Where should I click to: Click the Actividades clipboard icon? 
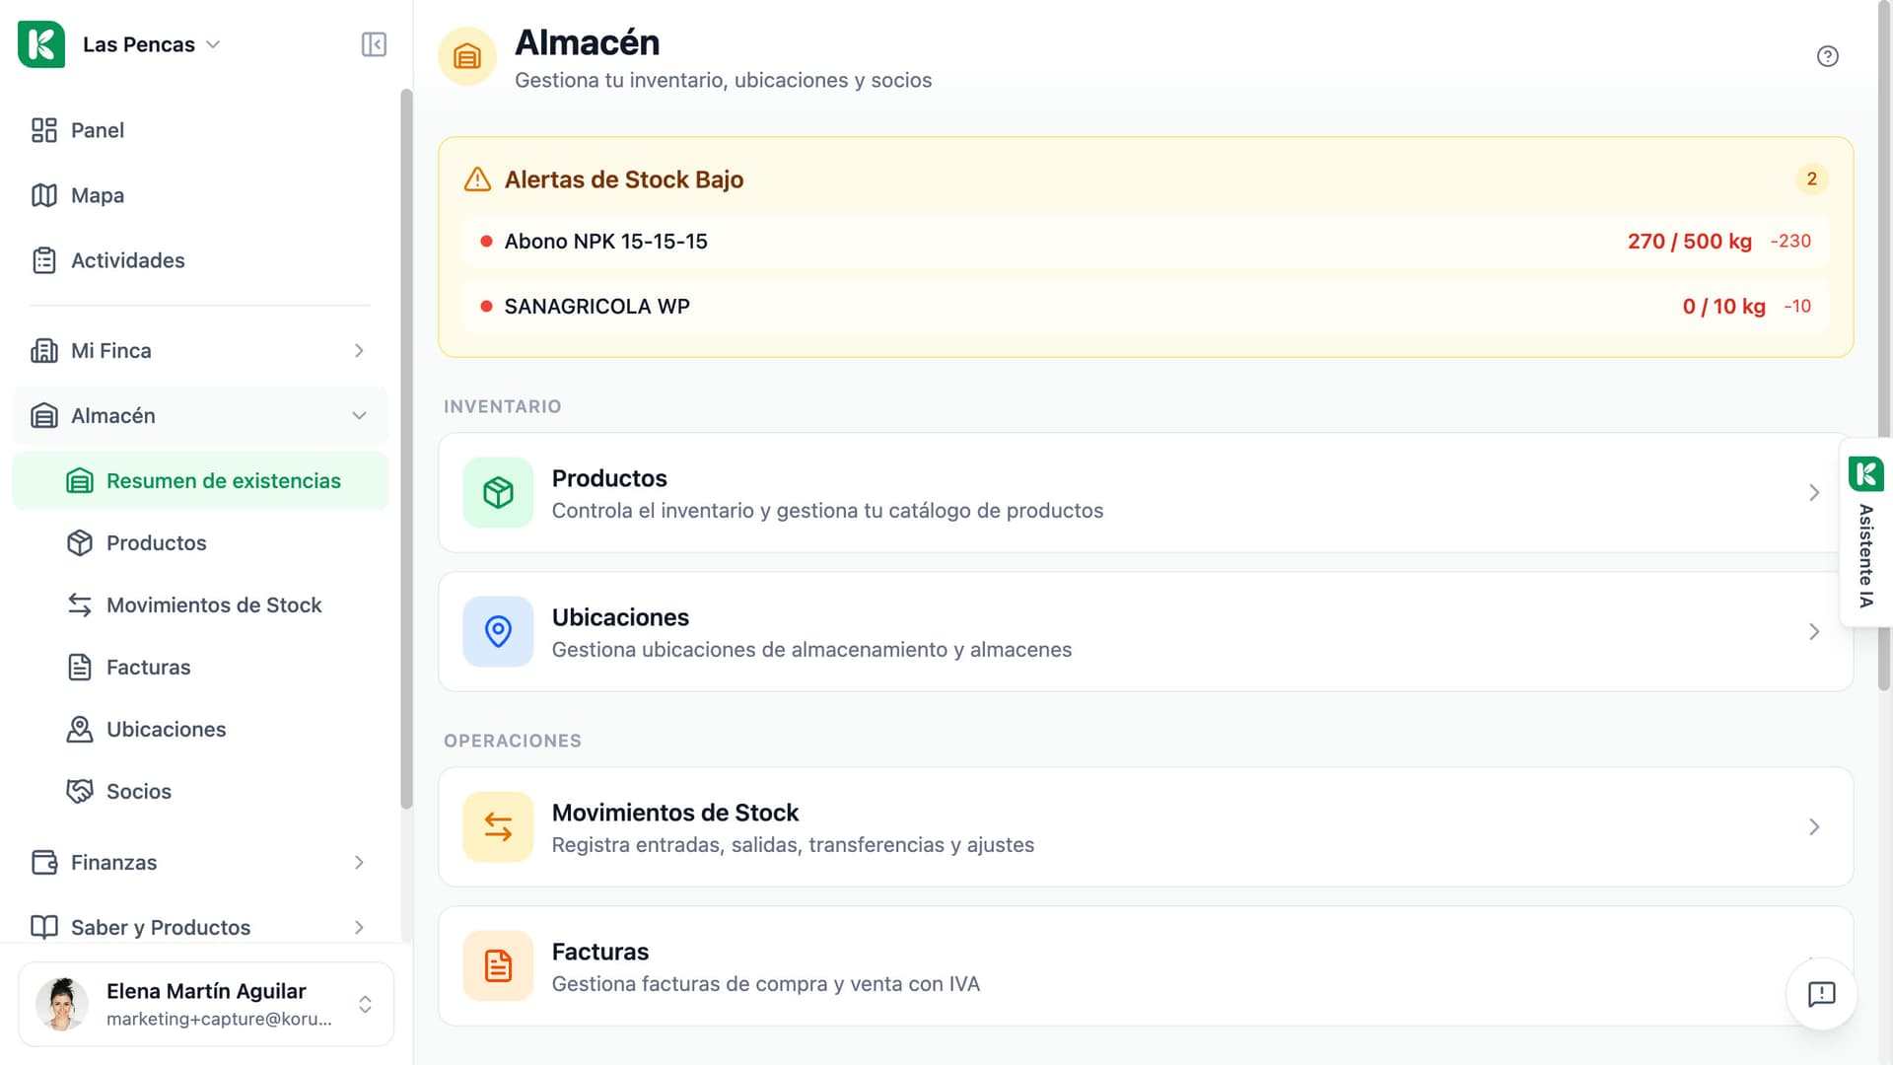coord(44,260)
